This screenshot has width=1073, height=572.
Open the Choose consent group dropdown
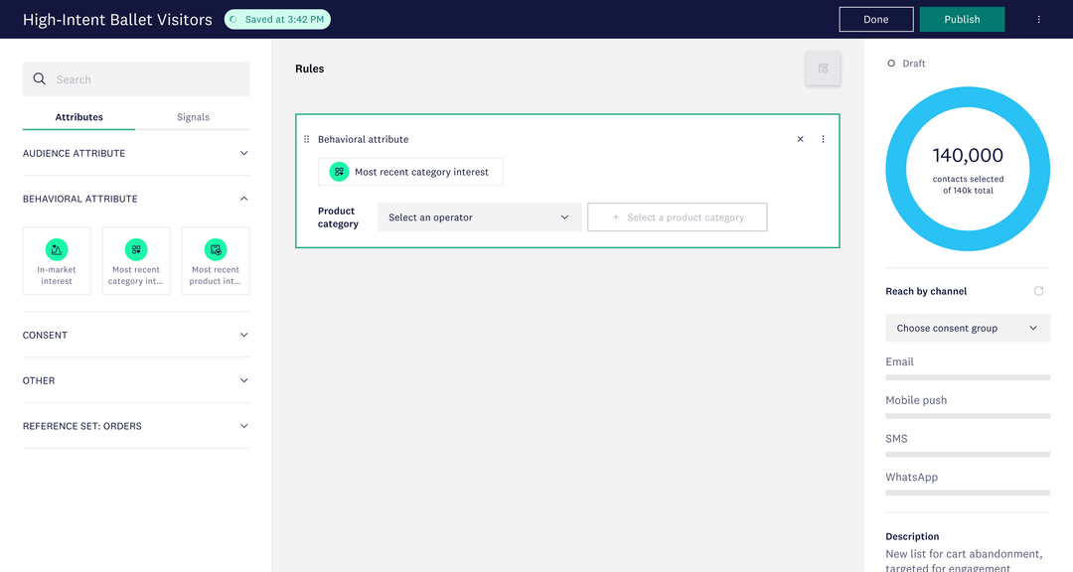pyautogui.click(x=967, y=327)
